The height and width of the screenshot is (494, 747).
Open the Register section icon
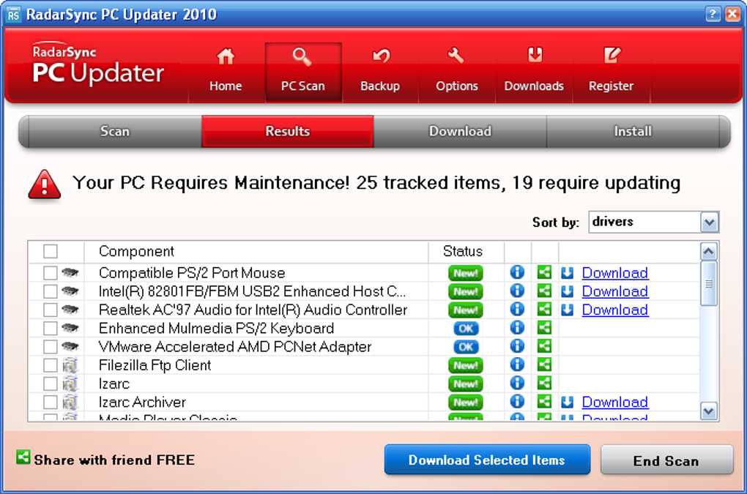click(x=612, y=55)
